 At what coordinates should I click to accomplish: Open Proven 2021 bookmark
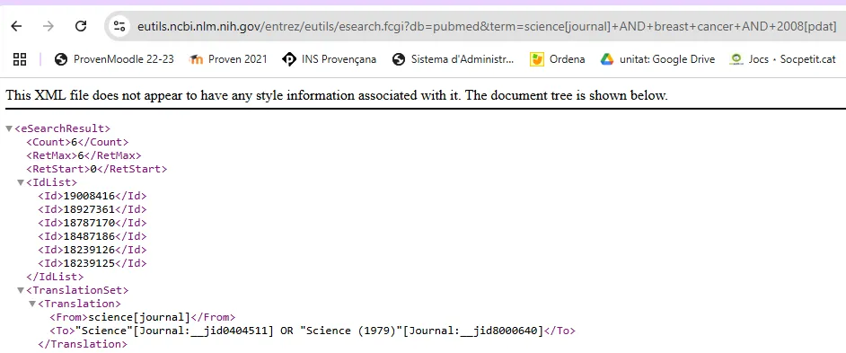coord(228,59)
